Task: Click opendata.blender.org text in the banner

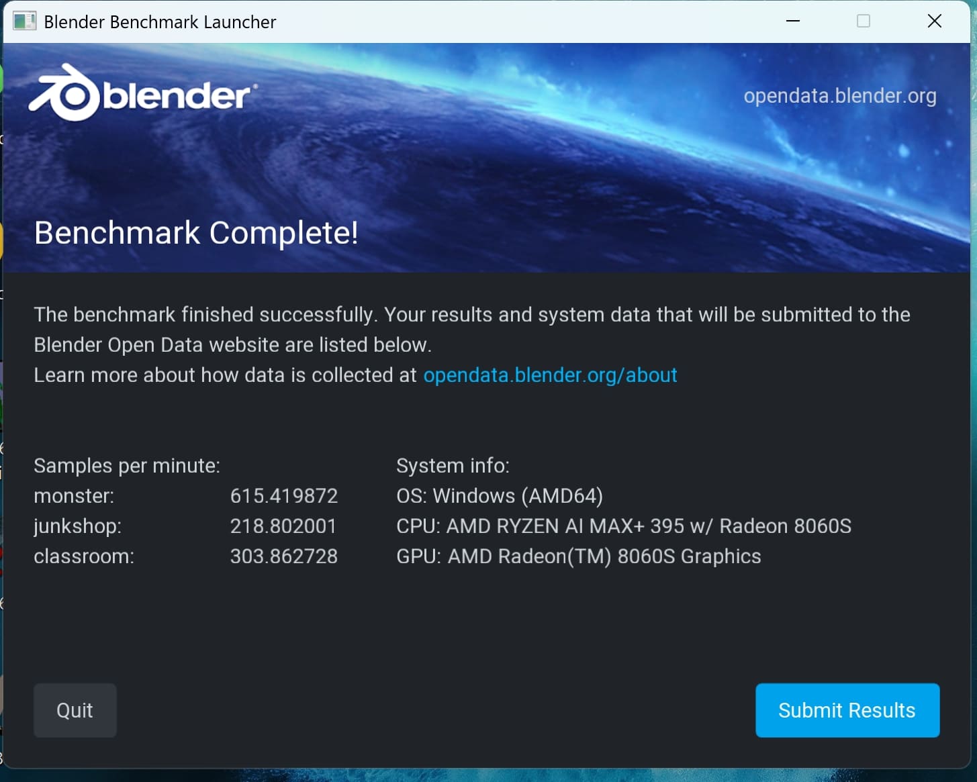Action: [839, 96]
